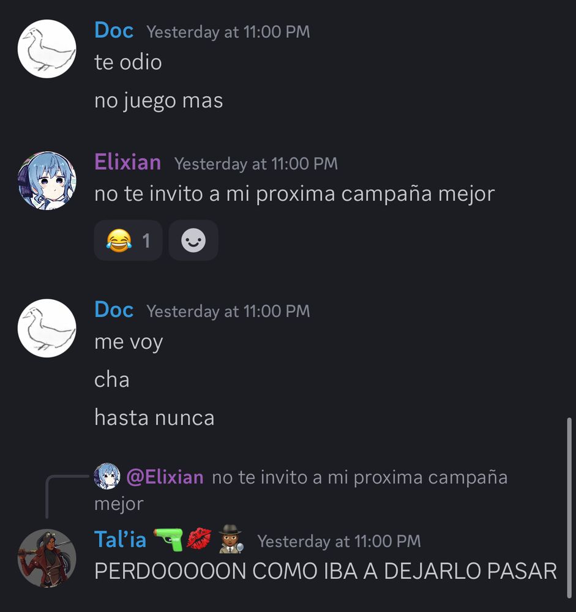
Task: Open Doc's duck avatar on first message
Action: (47, 49)
